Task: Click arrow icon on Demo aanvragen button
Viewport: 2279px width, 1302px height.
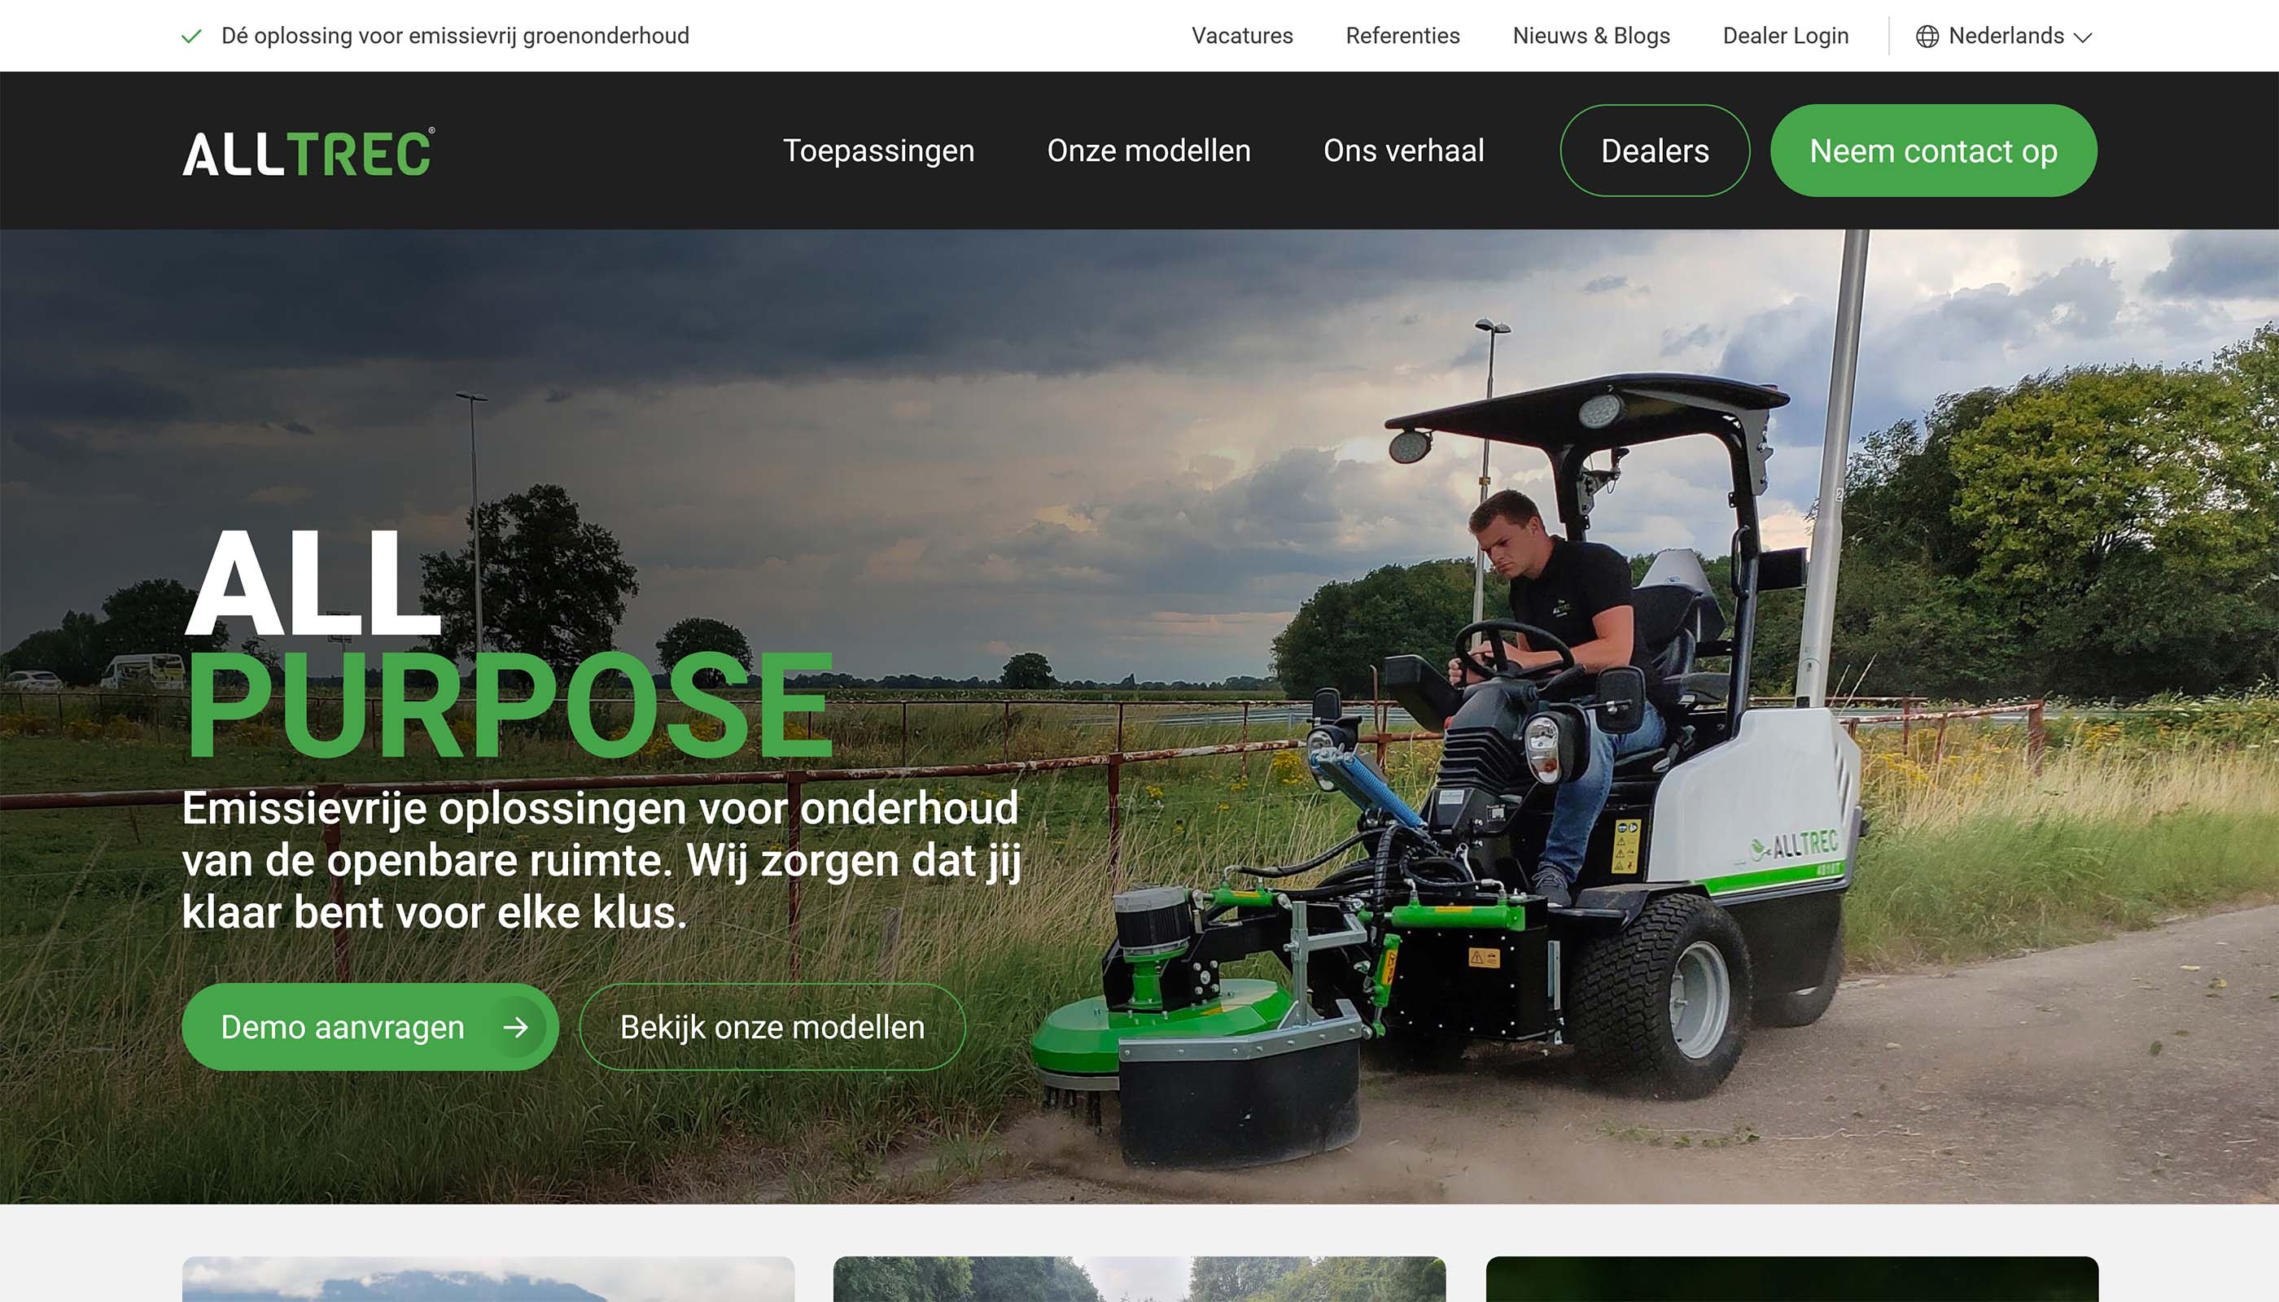Action: click(x=515, y=1028)
